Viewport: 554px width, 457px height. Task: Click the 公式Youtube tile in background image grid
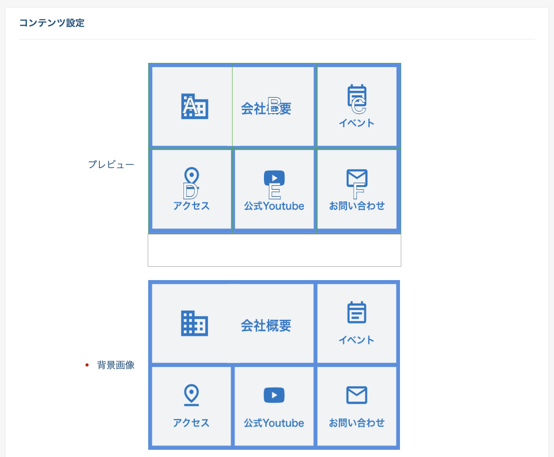pos(274,406)
